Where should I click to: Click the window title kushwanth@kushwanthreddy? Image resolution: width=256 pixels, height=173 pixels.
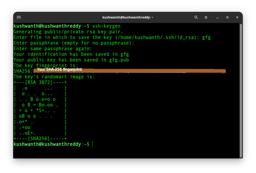[128, 17]
